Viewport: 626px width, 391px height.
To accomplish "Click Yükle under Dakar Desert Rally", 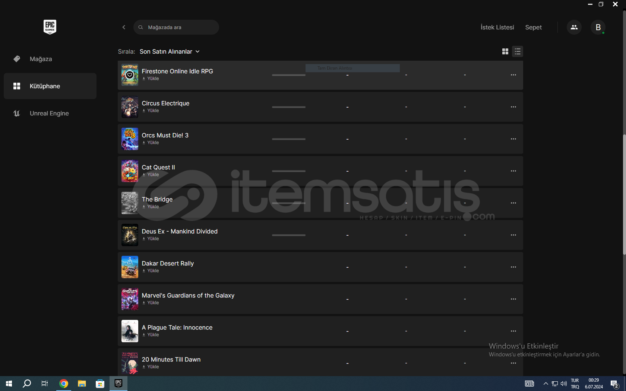I will point(151,271).
